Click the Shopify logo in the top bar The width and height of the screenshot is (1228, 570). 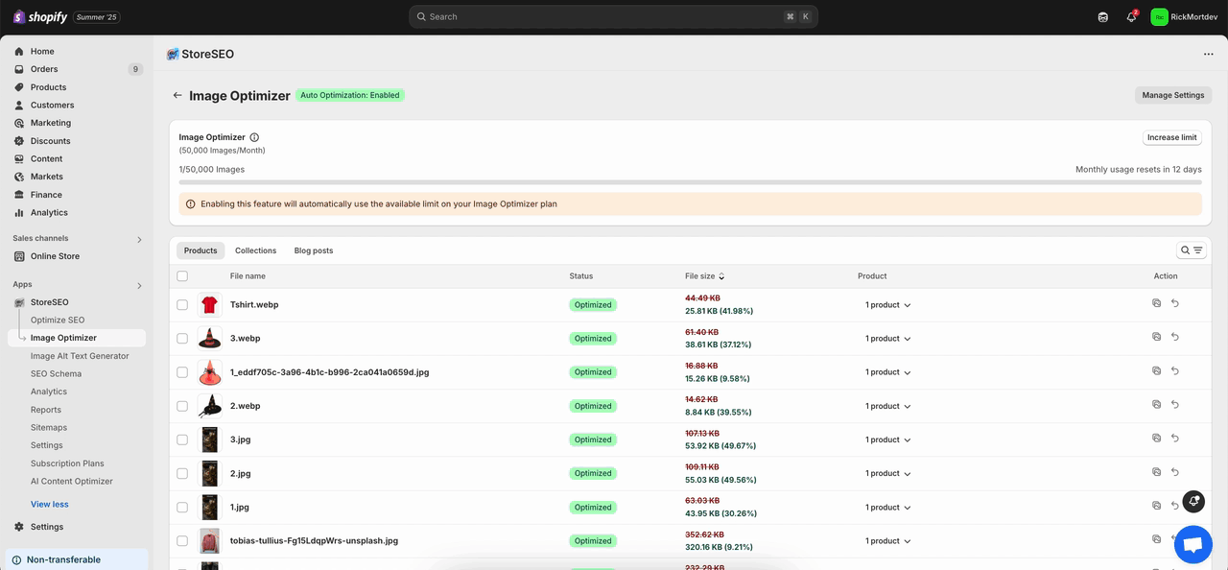(40, 17)
